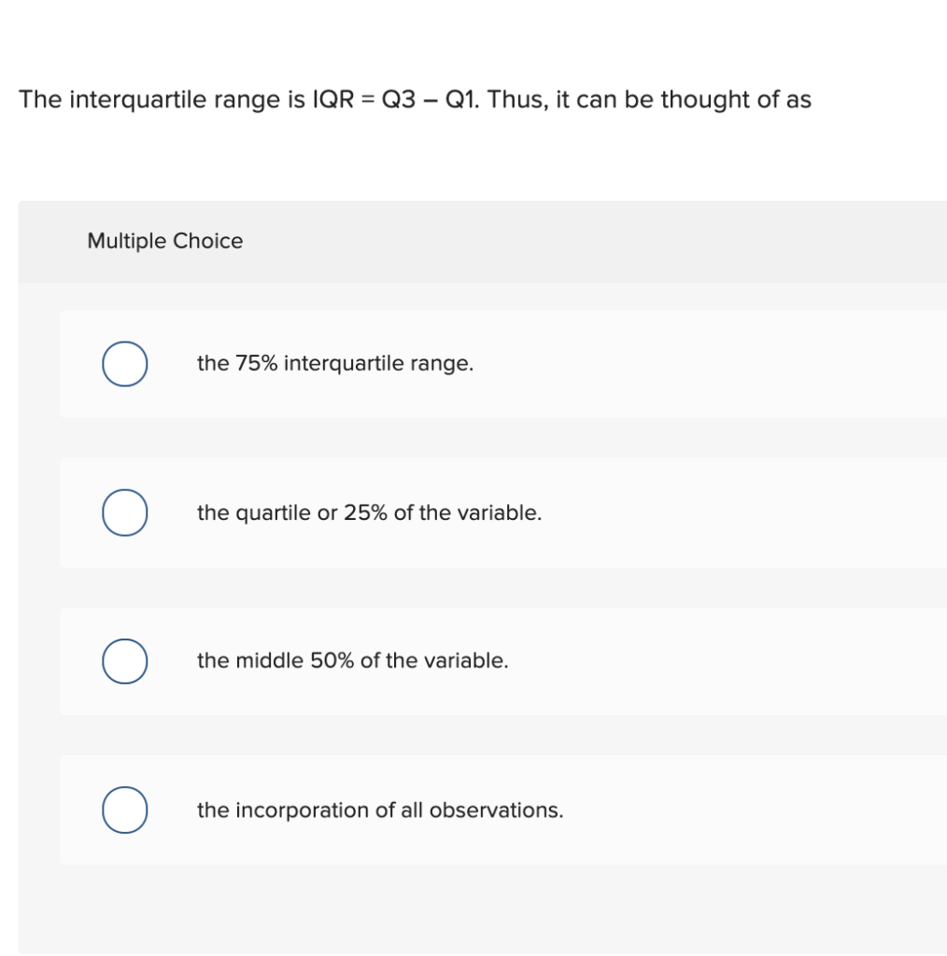Screen dimensions: 947x956
Task: Select the radio button for 'the quartile or 25% of the variable'
Action: tap(124, 513)
